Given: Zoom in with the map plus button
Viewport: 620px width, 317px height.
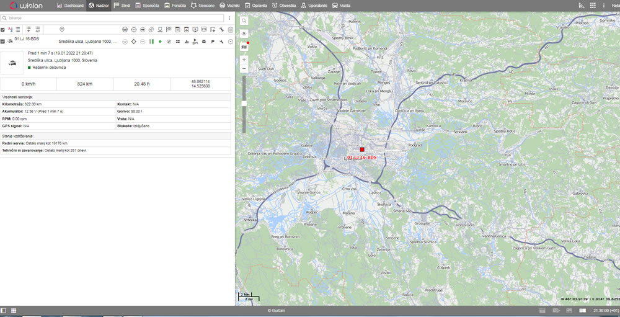Looking at the screenshot, I should coord(244,60).
